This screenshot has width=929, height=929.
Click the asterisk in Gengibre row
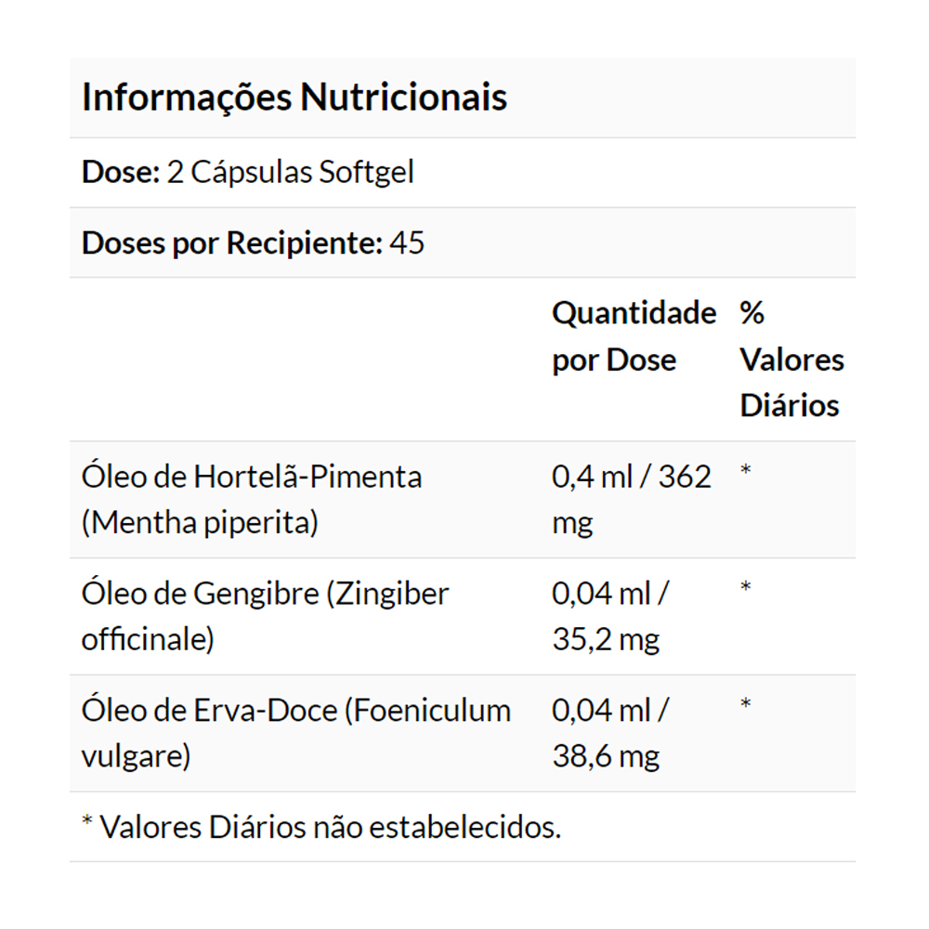(x=745, y=588)
